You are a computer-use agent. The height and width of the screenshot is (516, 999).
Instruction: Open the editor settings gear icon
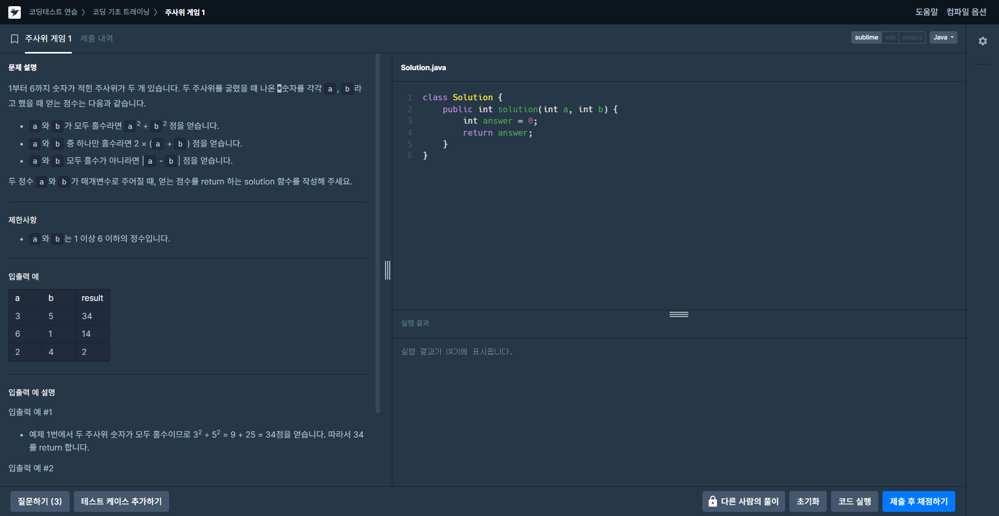pyautogui.click(x=982, y=41)
